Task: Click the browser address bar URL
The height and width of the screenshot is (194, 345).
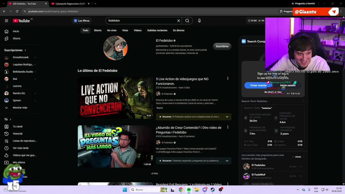Action: pos(53,11)
